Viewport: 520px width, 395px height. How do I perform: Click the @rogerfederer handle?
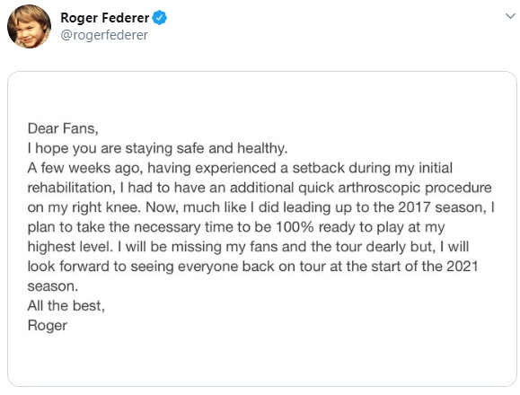coord(104,35)
